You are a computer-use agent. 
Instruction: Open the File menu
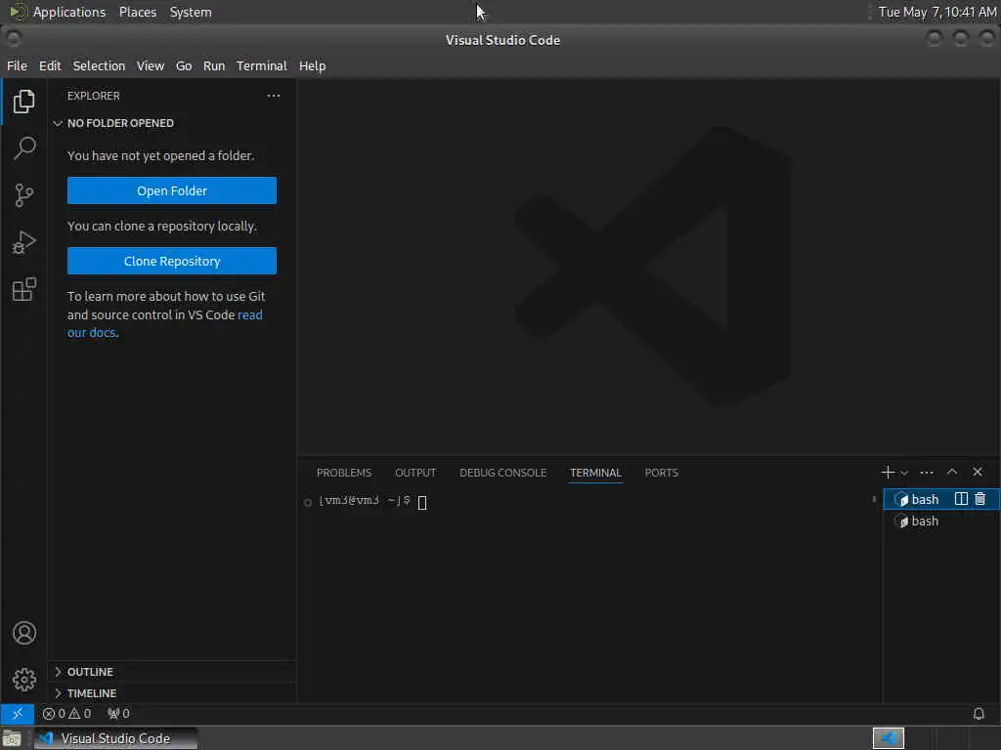point(18,65)
